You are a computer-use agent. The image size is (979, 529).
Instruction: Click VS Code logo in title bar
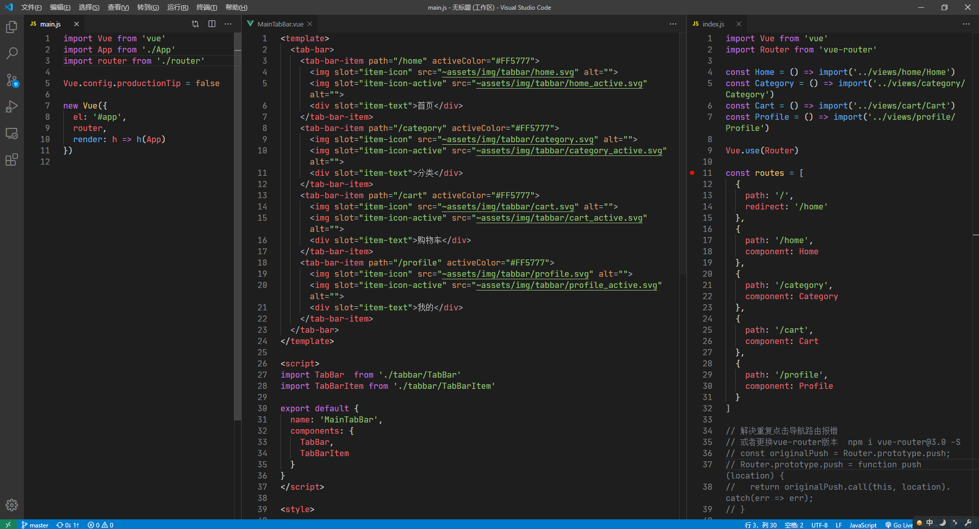click(x=9, y=7)
